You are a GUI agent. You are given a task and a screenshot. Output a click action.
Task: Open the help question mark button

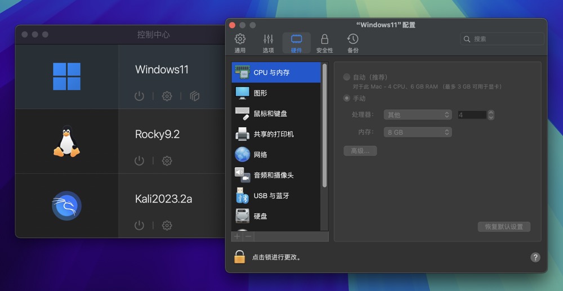coord(535,257)
